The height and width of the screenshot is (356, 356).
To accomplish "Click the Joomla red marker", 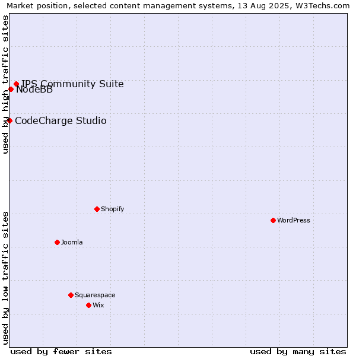I will pos(57,242).
